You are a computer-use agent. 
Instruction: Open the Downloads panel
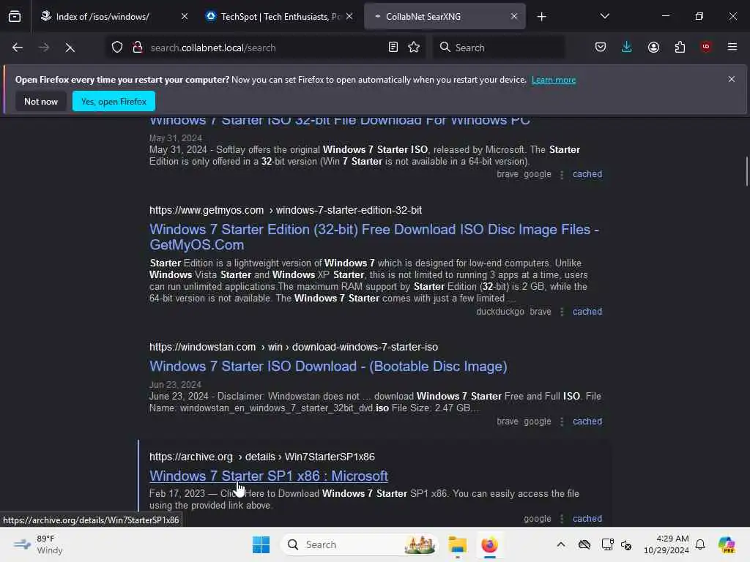pyautogui.click(x=627, y=48)
